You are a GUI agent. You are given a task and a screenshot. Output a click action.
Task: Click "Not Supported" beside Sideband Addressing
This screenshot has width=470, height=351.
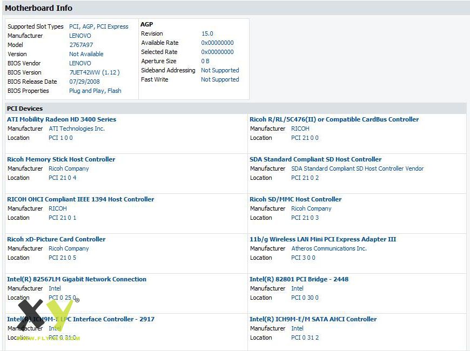[x=220, y=70]
